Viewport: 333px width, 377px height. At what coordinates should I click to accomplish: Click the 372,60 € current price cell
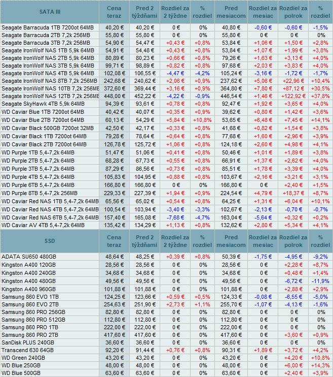click(x=115, y=89)
